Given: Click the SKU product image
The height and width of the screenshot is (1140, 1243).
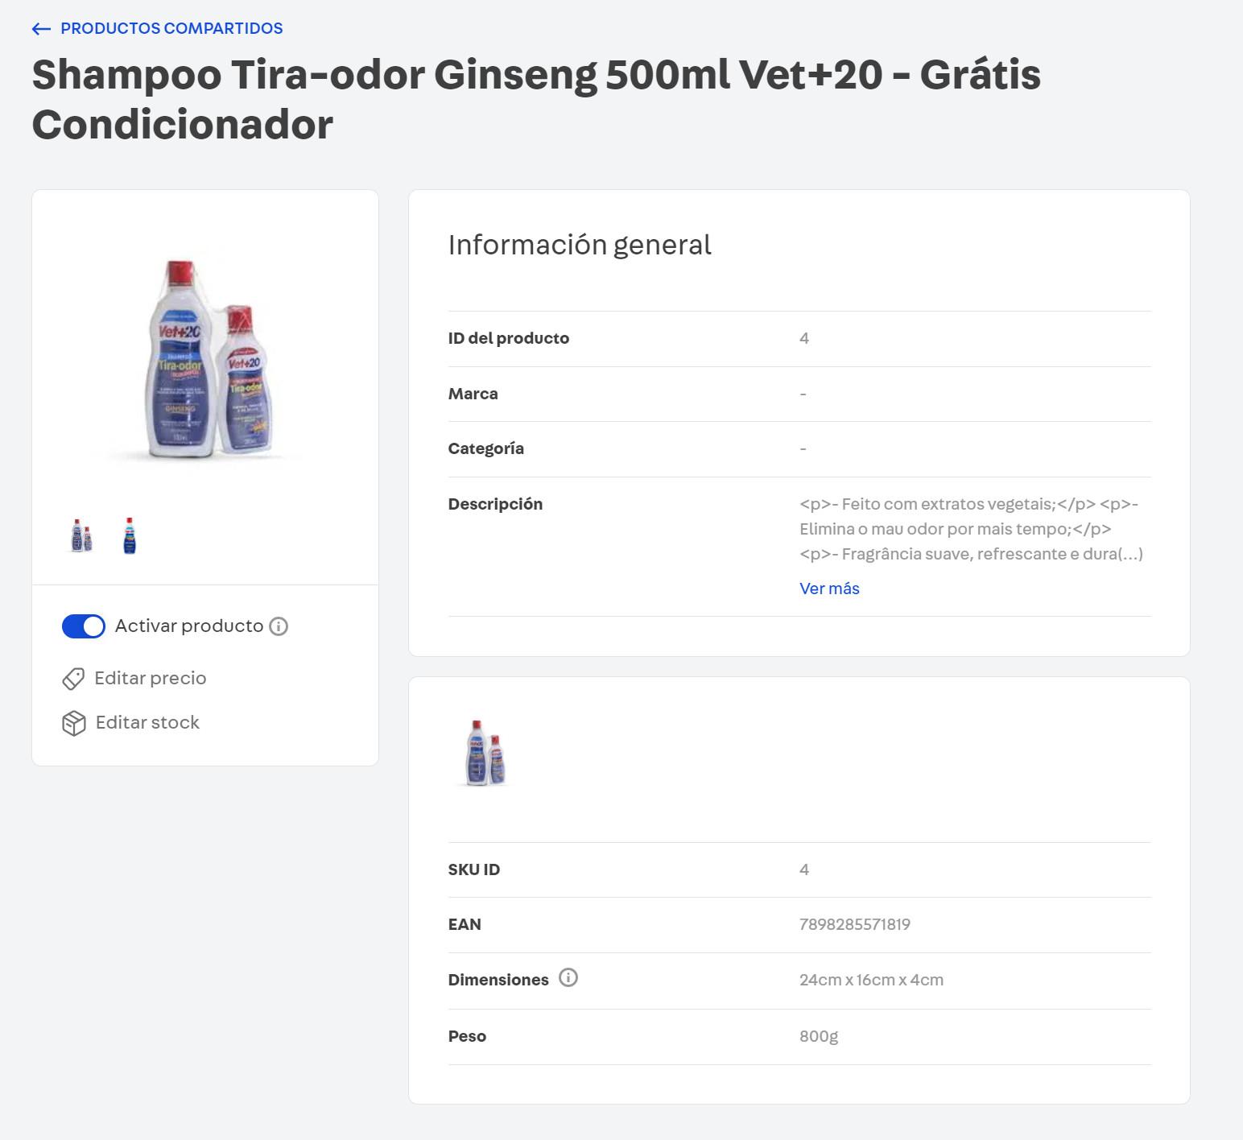Looking at the screenshot, I should pyautogui.click(x=485, y=753).
